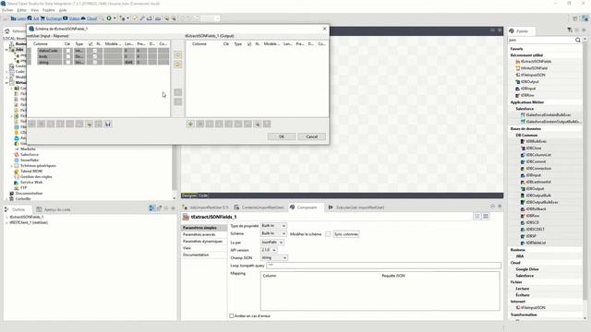Toggle nullable header checkbox in input schema
Screen dimensions: 591x332
click(90, 44)
